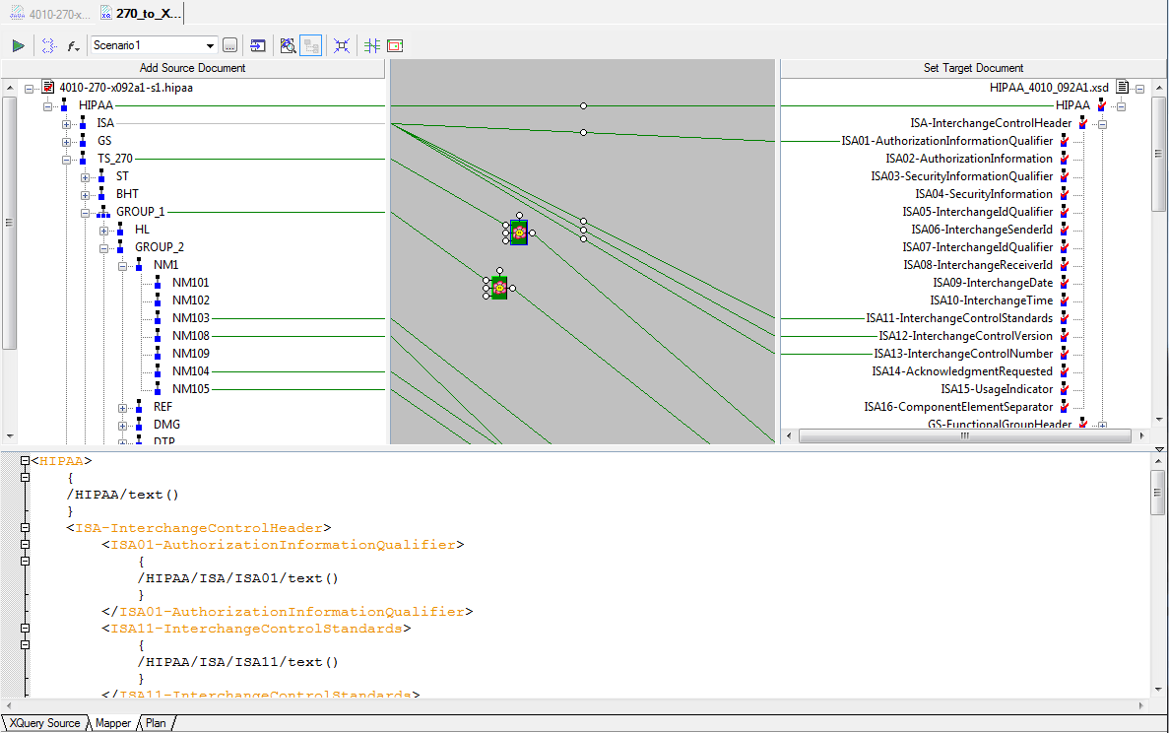Viewport: 1169px width, 733px height.
Task: Toggle fold for ISA-InterchangeControlHeader element
Action: click(26, 528)
